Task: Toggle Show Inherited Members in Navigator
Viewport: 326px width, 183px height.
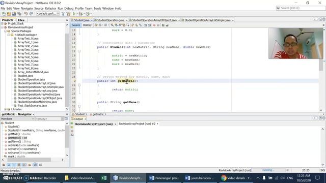Action: (4, 165)
